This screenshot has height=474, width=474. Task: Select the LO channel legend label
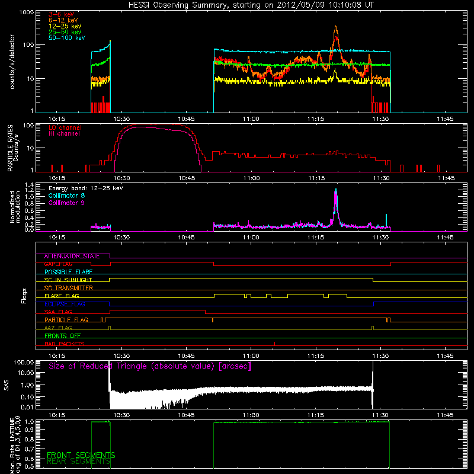[x=65, y=127]
